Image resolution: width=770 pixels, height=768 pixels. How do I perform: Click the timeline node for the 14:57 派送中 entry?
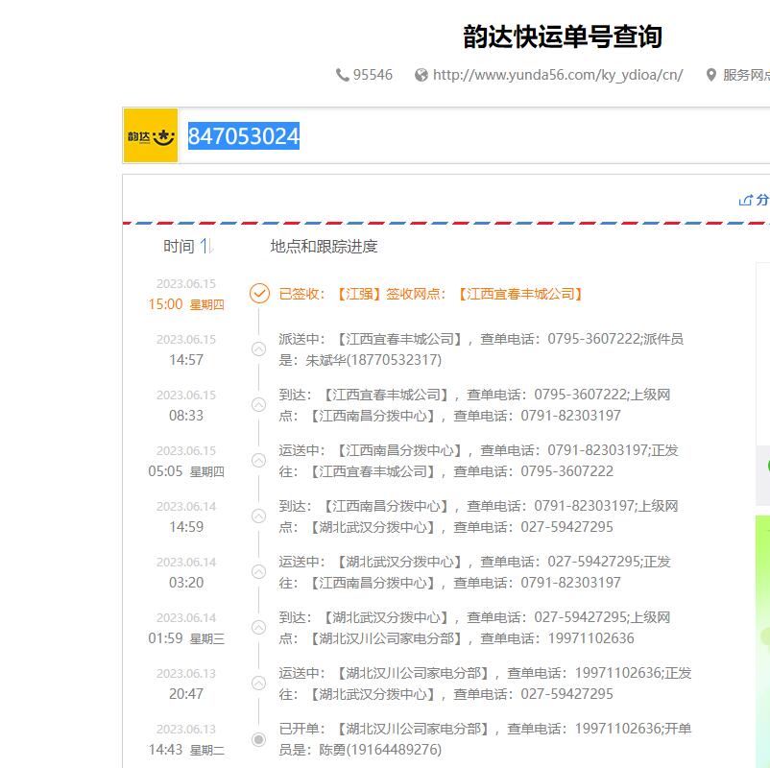(259, 349)
